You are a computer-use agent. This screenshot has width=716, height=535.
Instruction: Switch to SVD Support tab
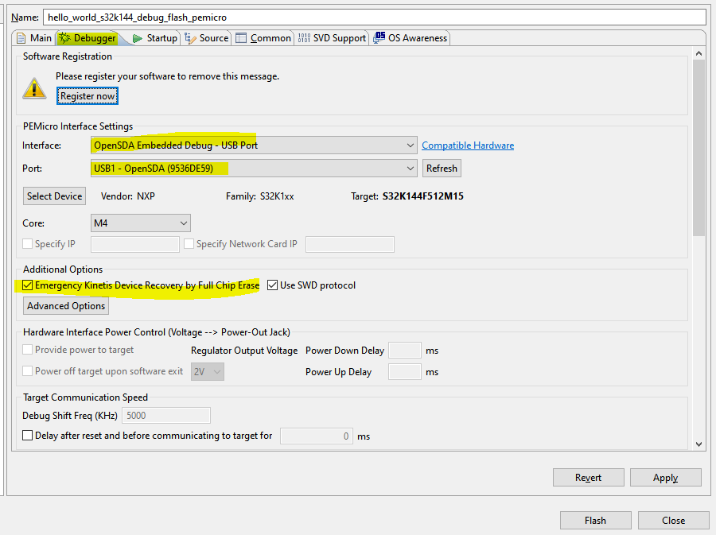point(332,38)
